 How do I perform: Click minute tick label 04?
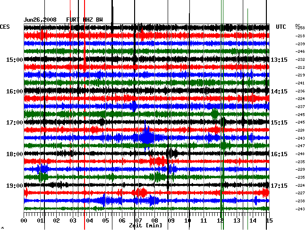coord(89,221)
